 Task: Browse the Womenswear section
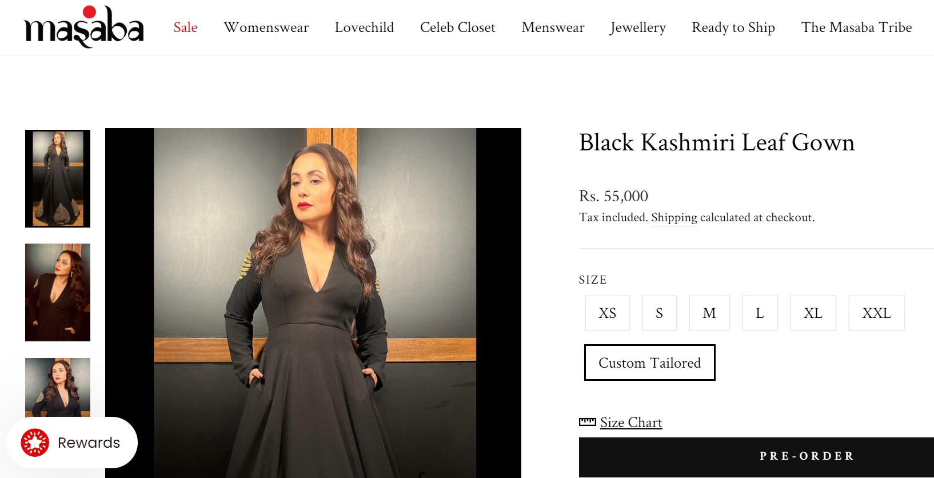pyautogui.click(x=266, y=27)
